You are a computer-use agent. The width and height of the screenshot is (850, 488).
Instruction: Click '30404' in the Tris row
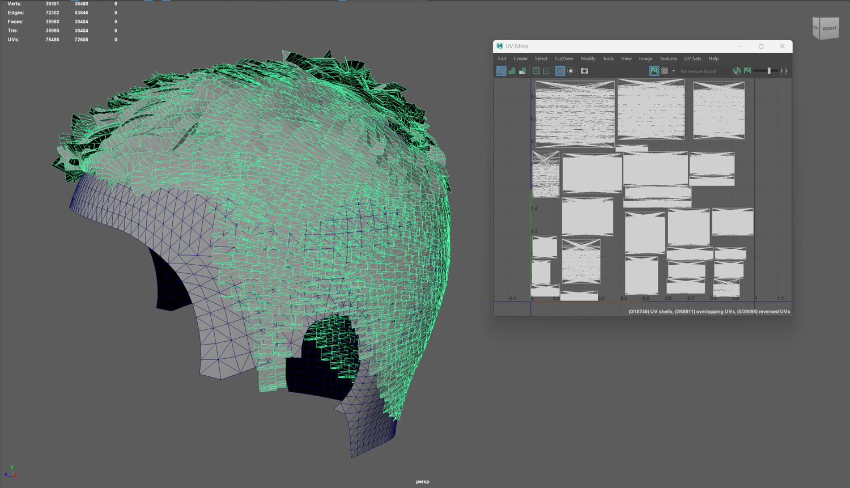(x=81, y=31)
